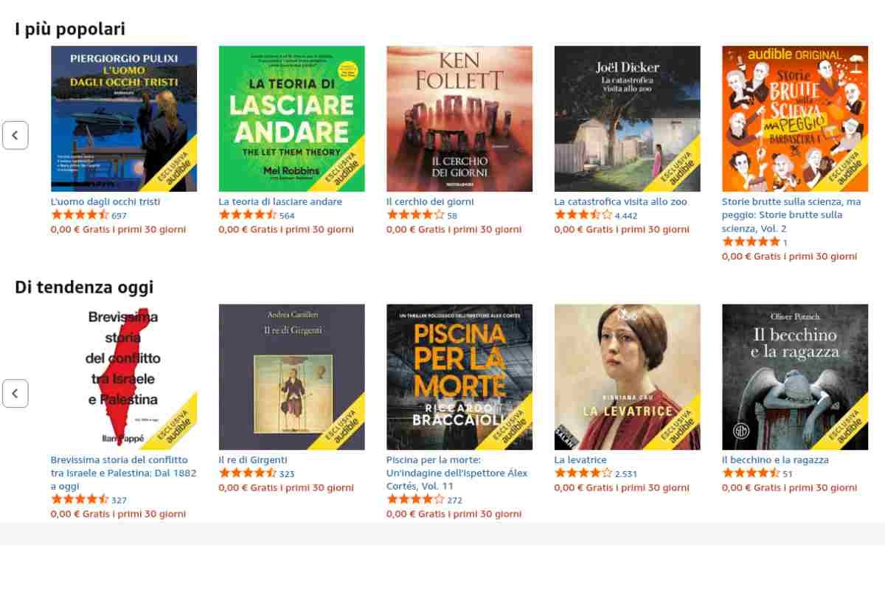This screenshot has width=885, height=590.
Task: Click La levatrice title link
Action: pos(580,459)
